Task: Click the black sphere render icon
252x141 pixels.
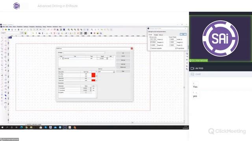Action: point(91,33)
